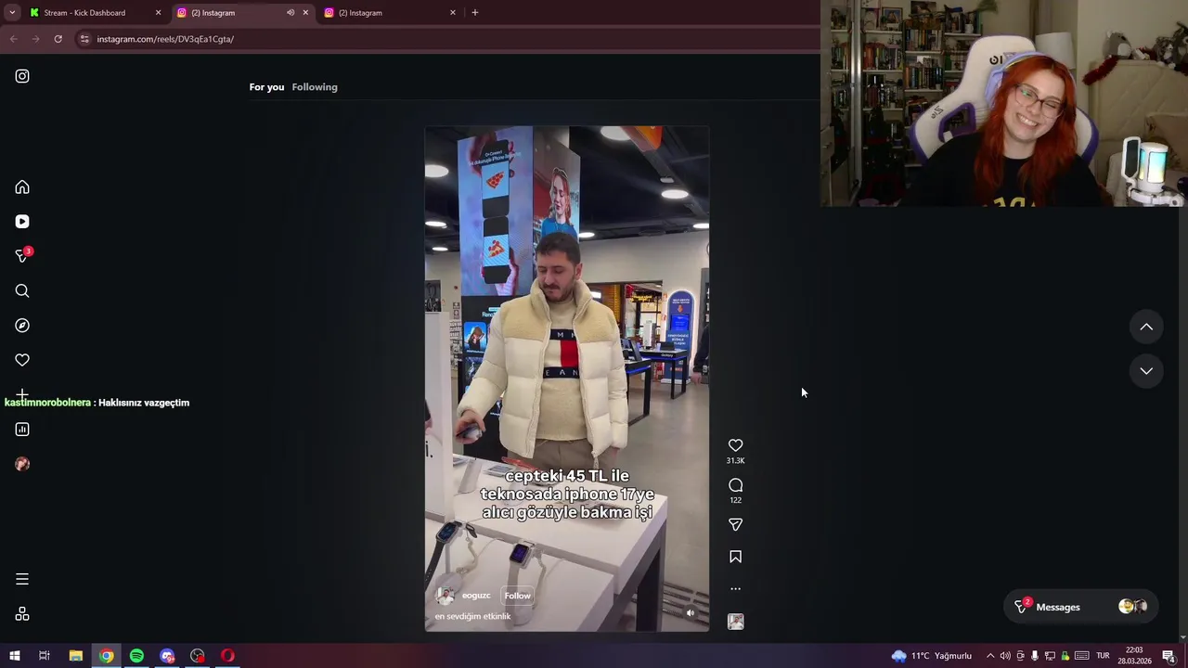Open the More hamburger menu
Image resolution: width=1188 pixels, height=668 pixels.
22,579
